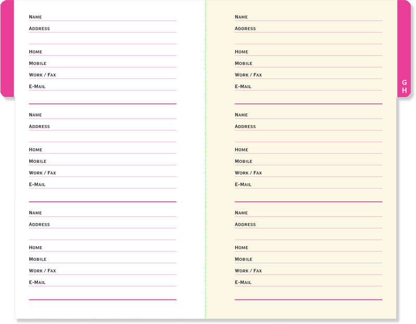This screenshot has height=324, width=416.
Task: Click Name field in second left-page entry
Action: point(109,115)
